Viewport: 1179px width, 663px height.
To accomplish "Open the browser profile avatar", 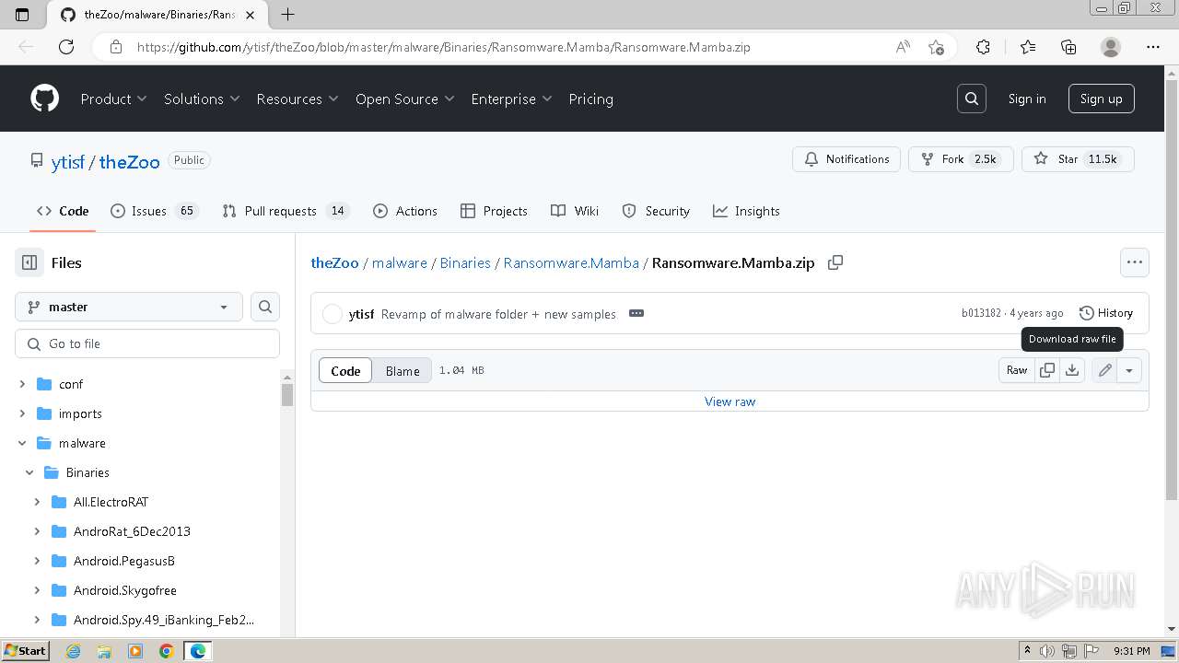I will 1111,47.
